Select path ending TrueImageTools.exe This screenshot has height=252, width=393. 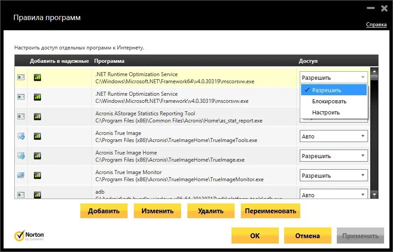pos(176,140)
